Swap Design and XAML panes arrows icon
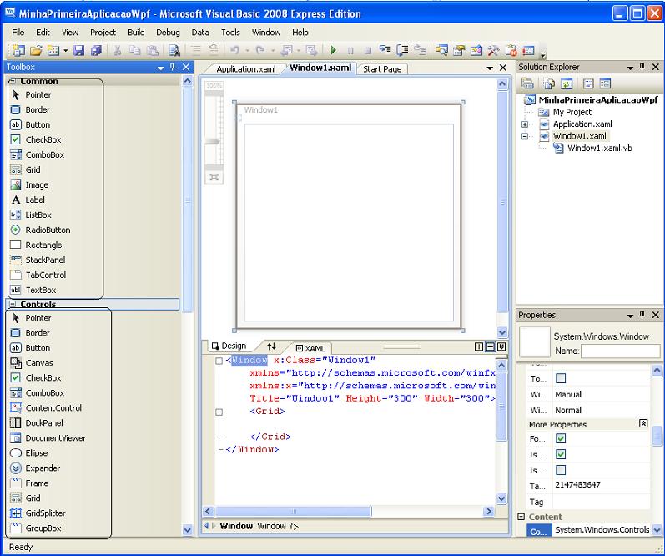The width and height of the screenshot is (665, 556). click(272, 346)
